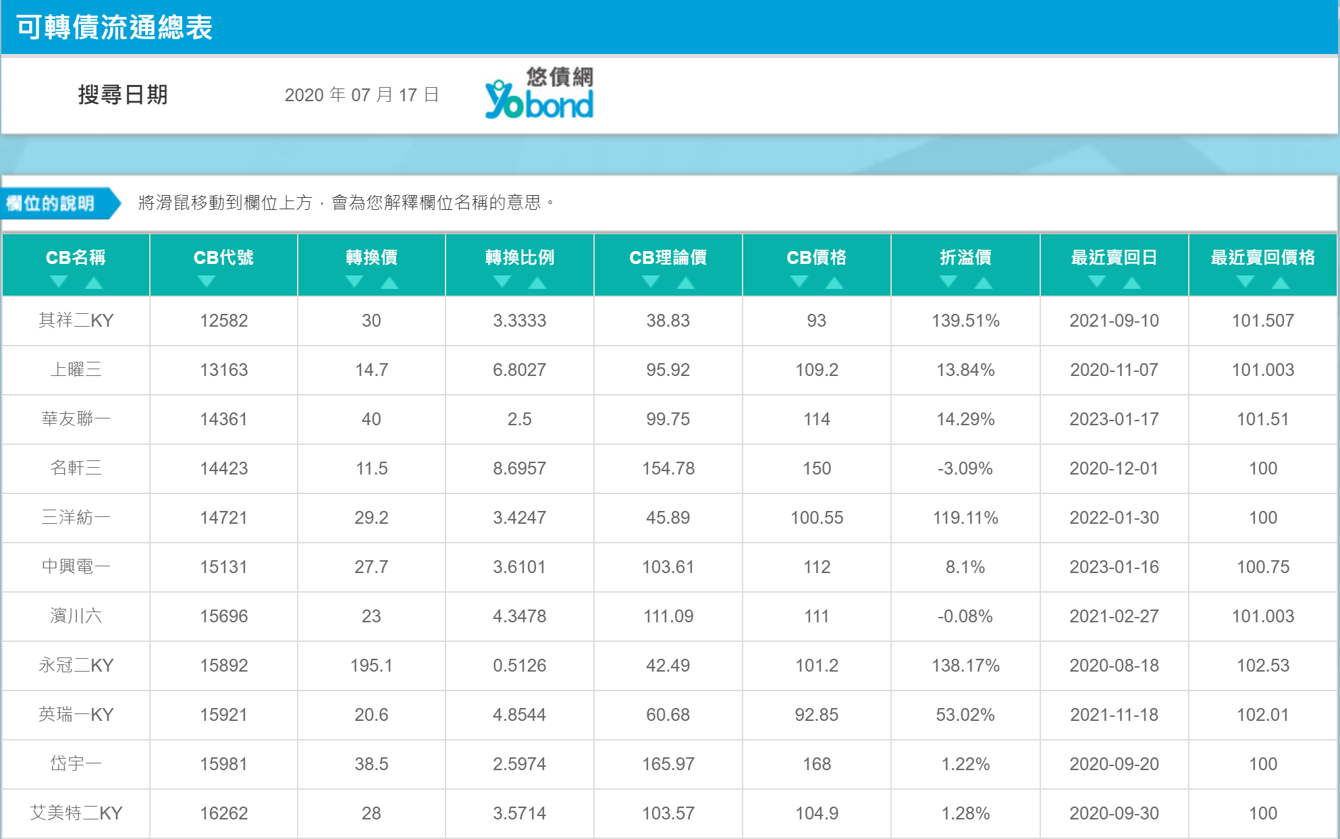
Task: Click the CB價格 column header text
Action: click(817, 257)
